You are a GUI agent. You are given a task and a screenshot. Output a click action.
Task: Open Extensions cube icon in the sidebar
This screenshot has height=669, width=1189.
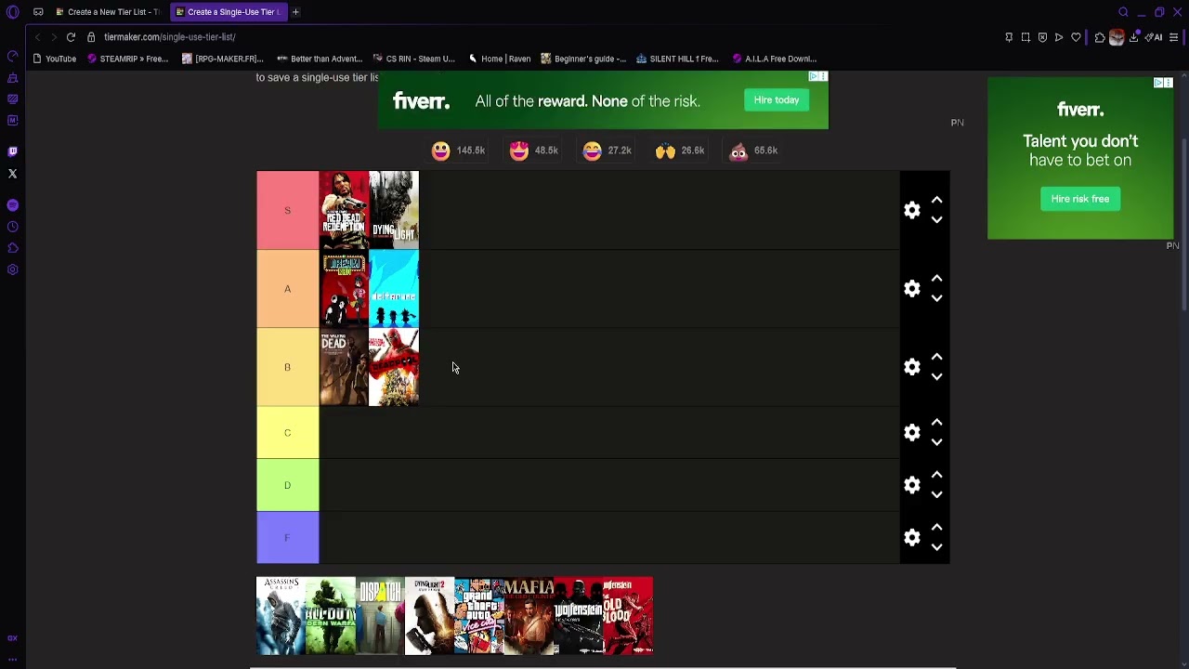click(13, 248)
